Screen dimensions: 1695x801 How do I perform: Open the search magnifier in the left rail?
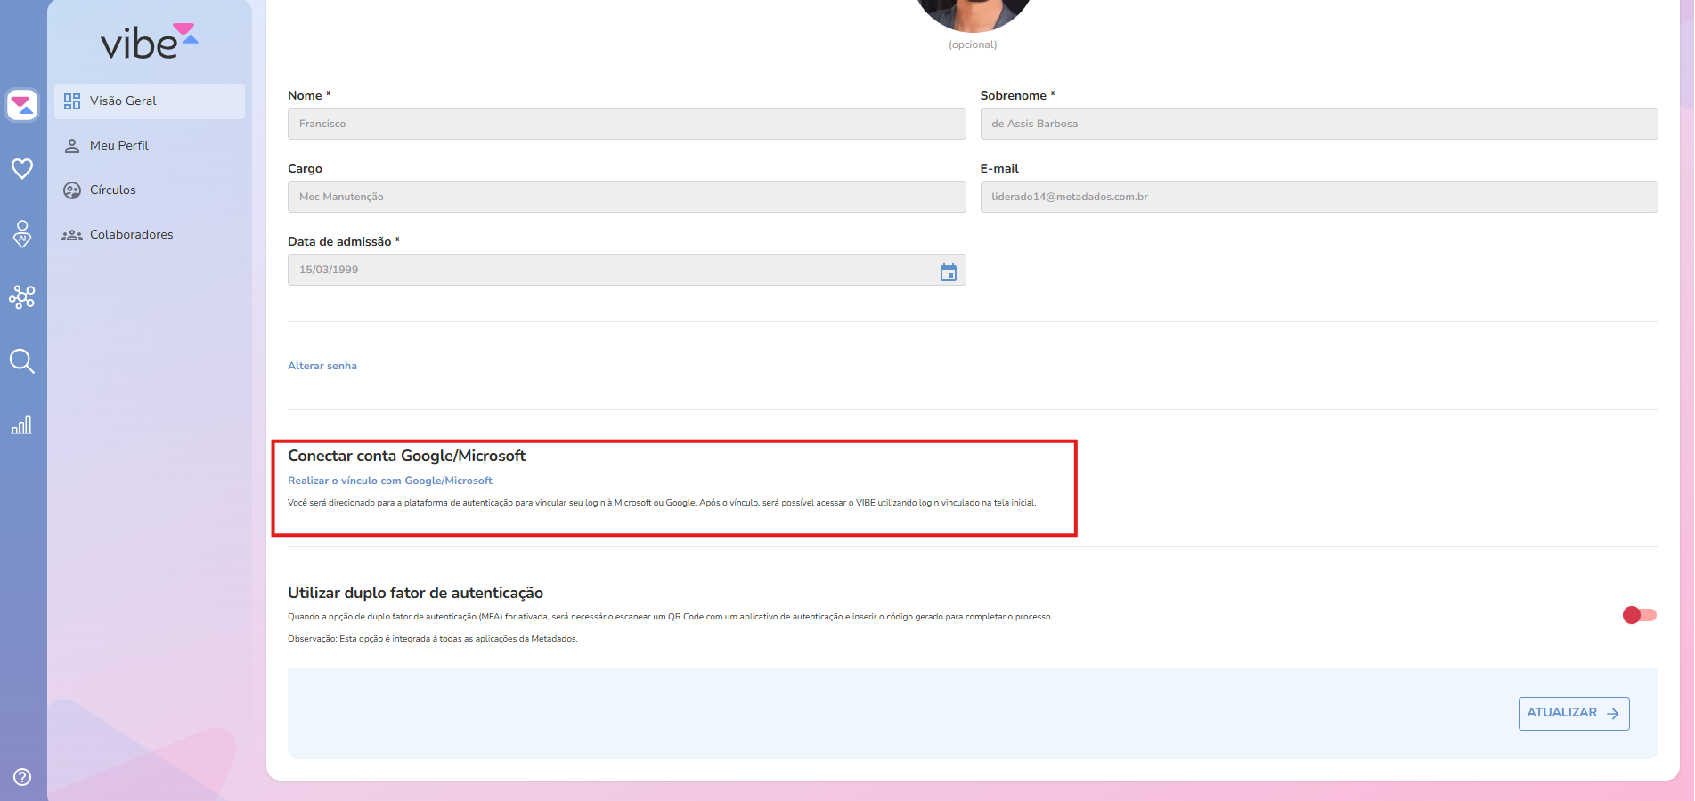[x=22, y=360]
